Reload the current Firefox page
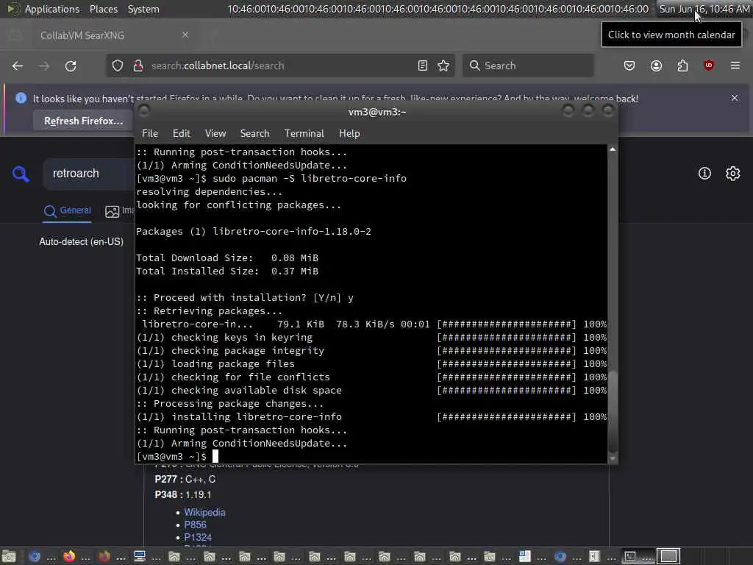Screen dimensions: 753x565 point(71,65)
